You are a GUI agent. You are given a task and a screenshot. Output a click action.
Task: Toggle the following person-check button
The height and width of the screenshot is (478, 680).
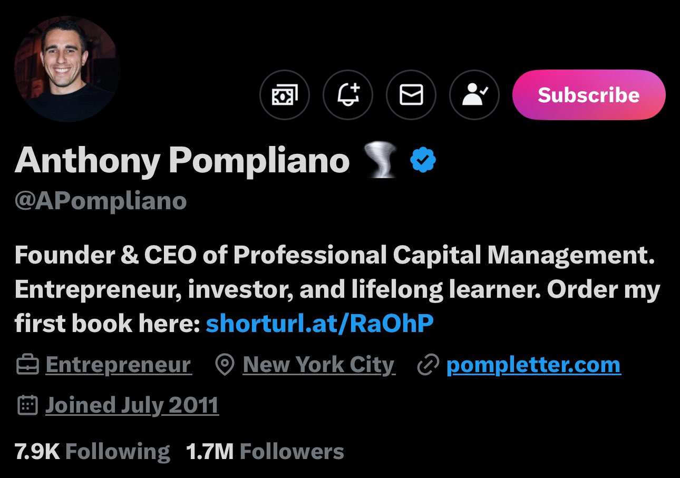(x=474, y=95)
